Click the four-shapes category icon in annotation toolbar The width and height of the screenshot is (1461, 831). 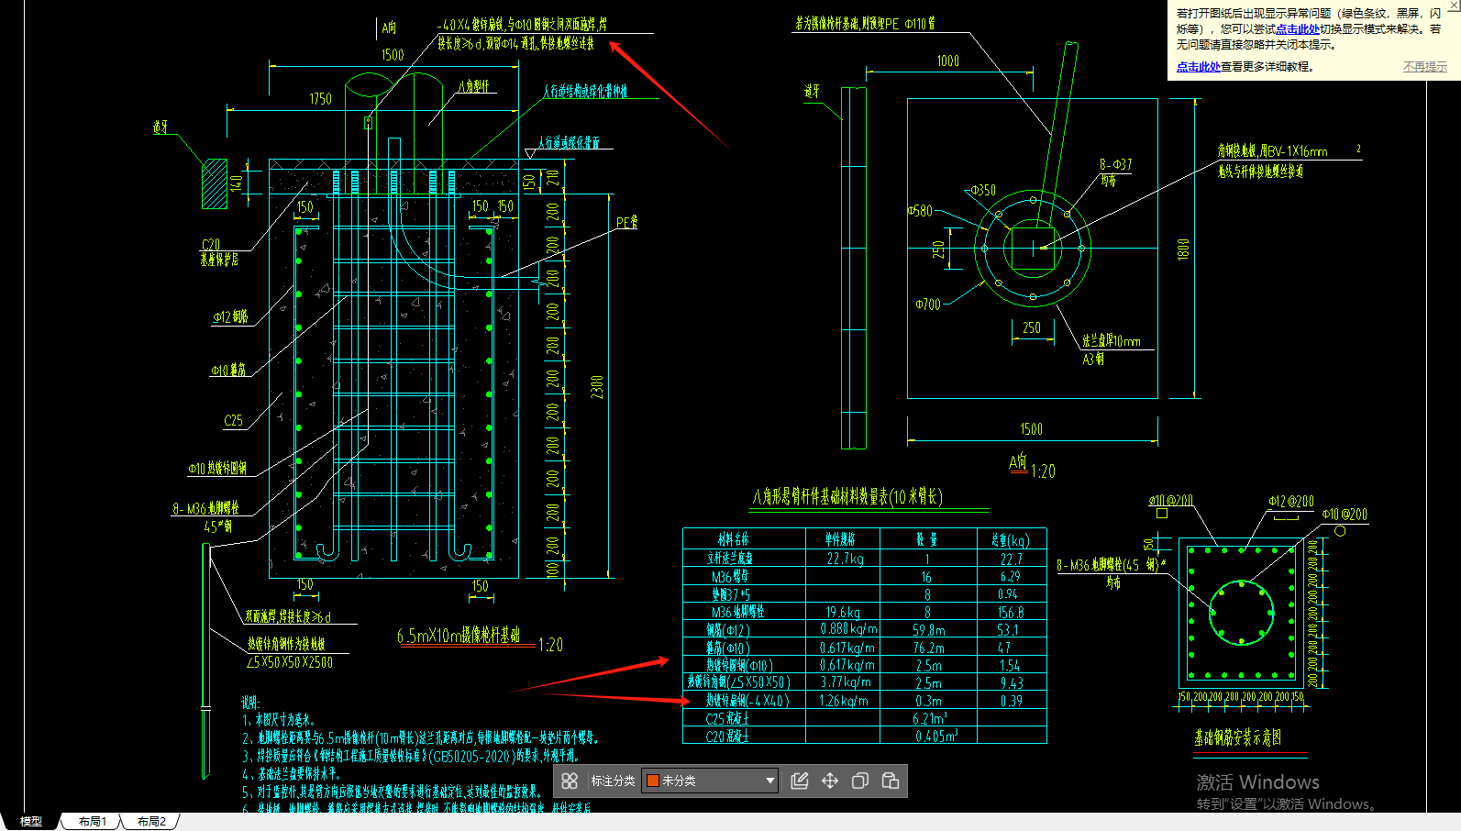point(570,781)
